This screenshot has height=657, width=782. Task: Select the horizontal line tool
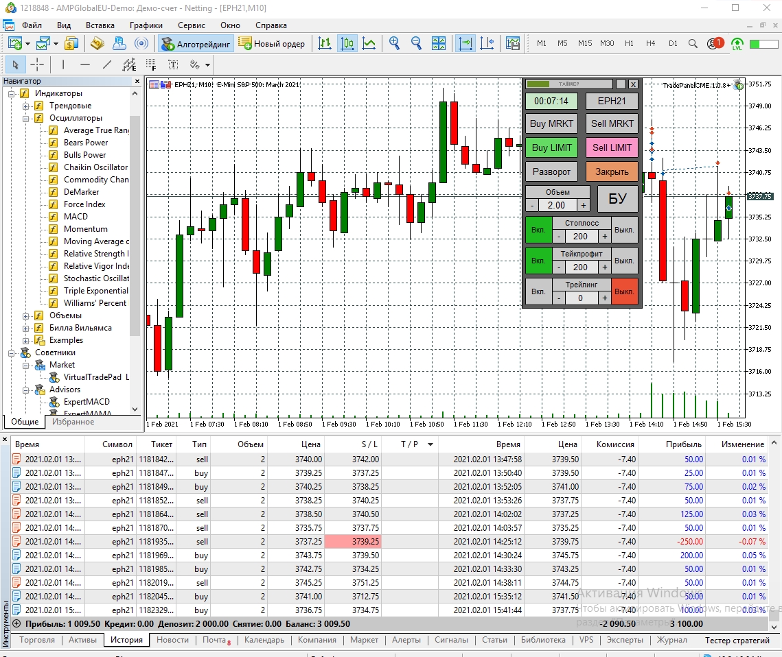click(x=84, y=64)
